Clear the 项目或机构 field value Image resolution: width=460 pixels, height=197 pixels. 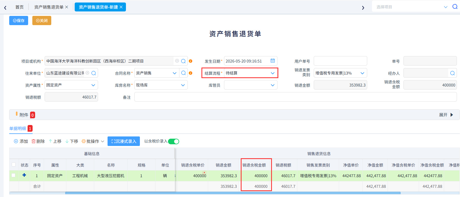177,61
